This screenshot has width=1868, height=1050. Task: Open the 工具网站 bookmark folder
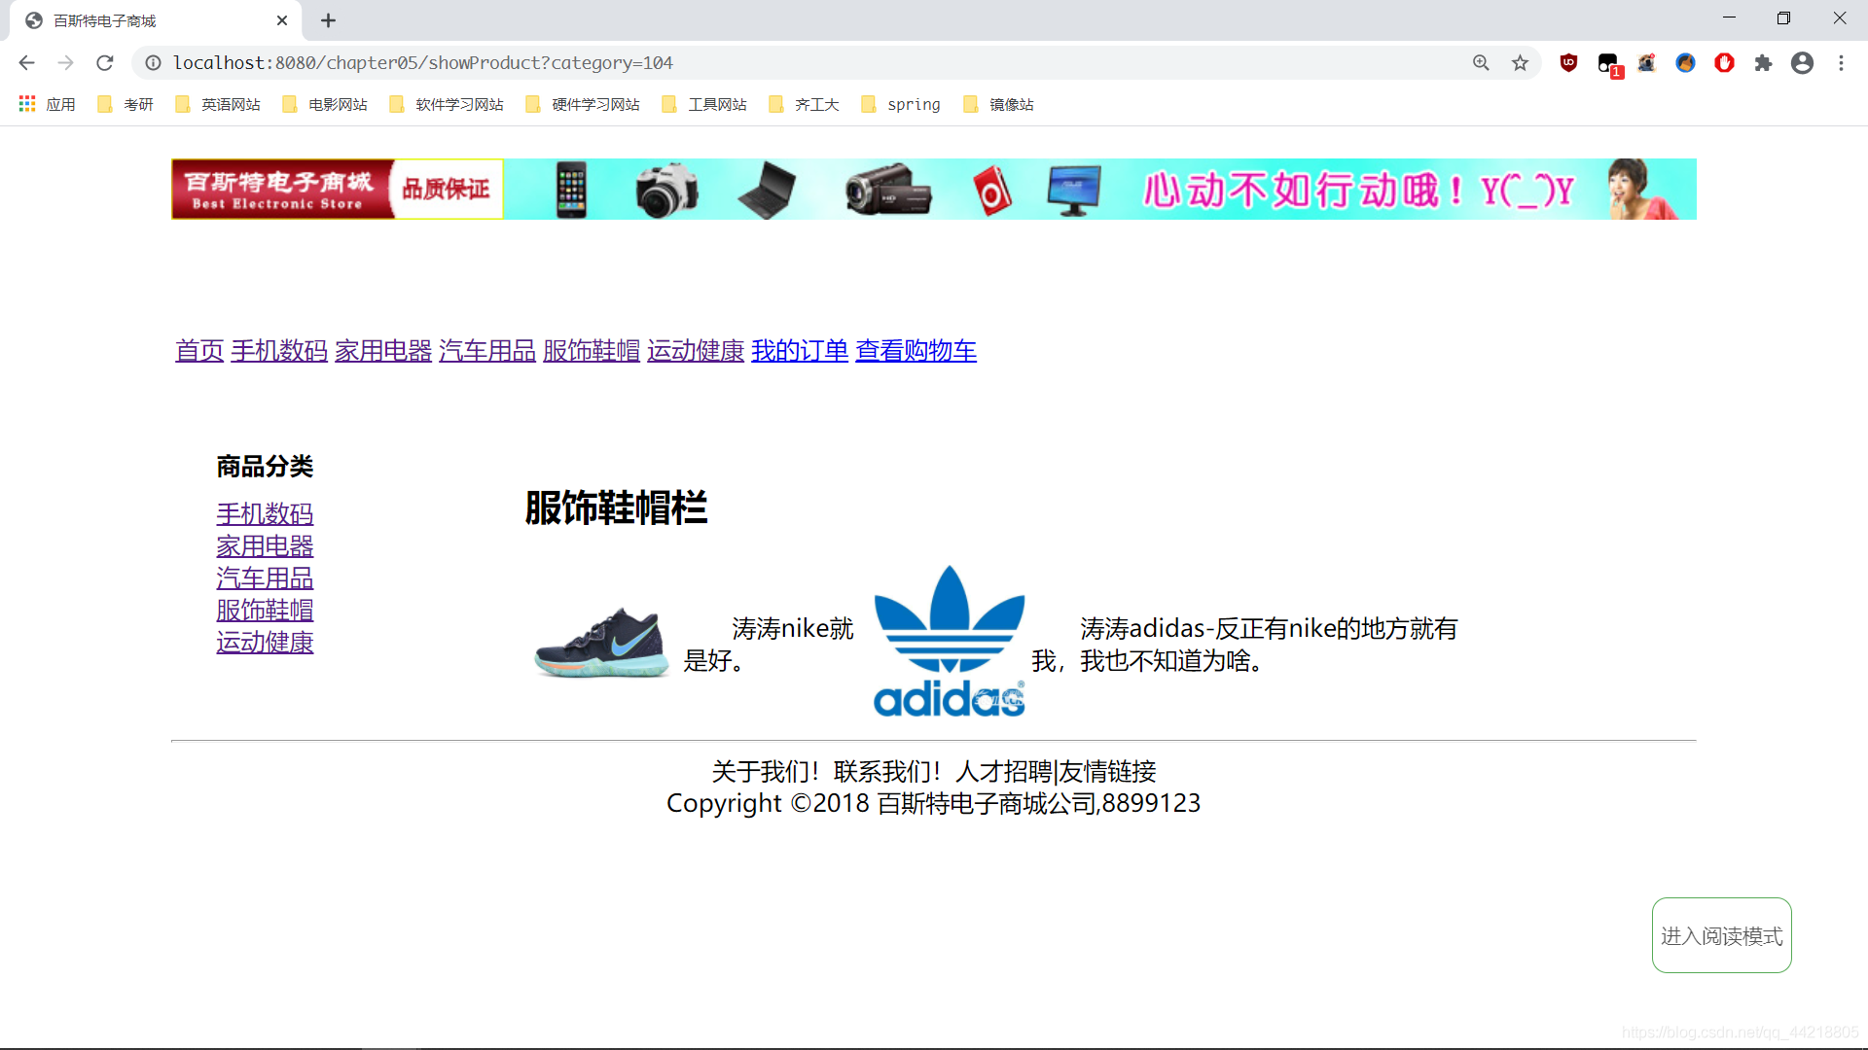[x=704, y=104]
